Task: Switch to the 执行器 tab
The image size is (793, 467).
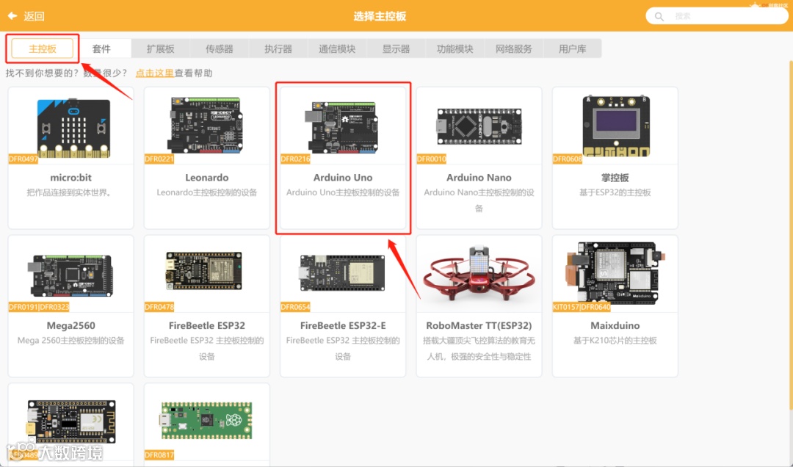Action: 278,48
